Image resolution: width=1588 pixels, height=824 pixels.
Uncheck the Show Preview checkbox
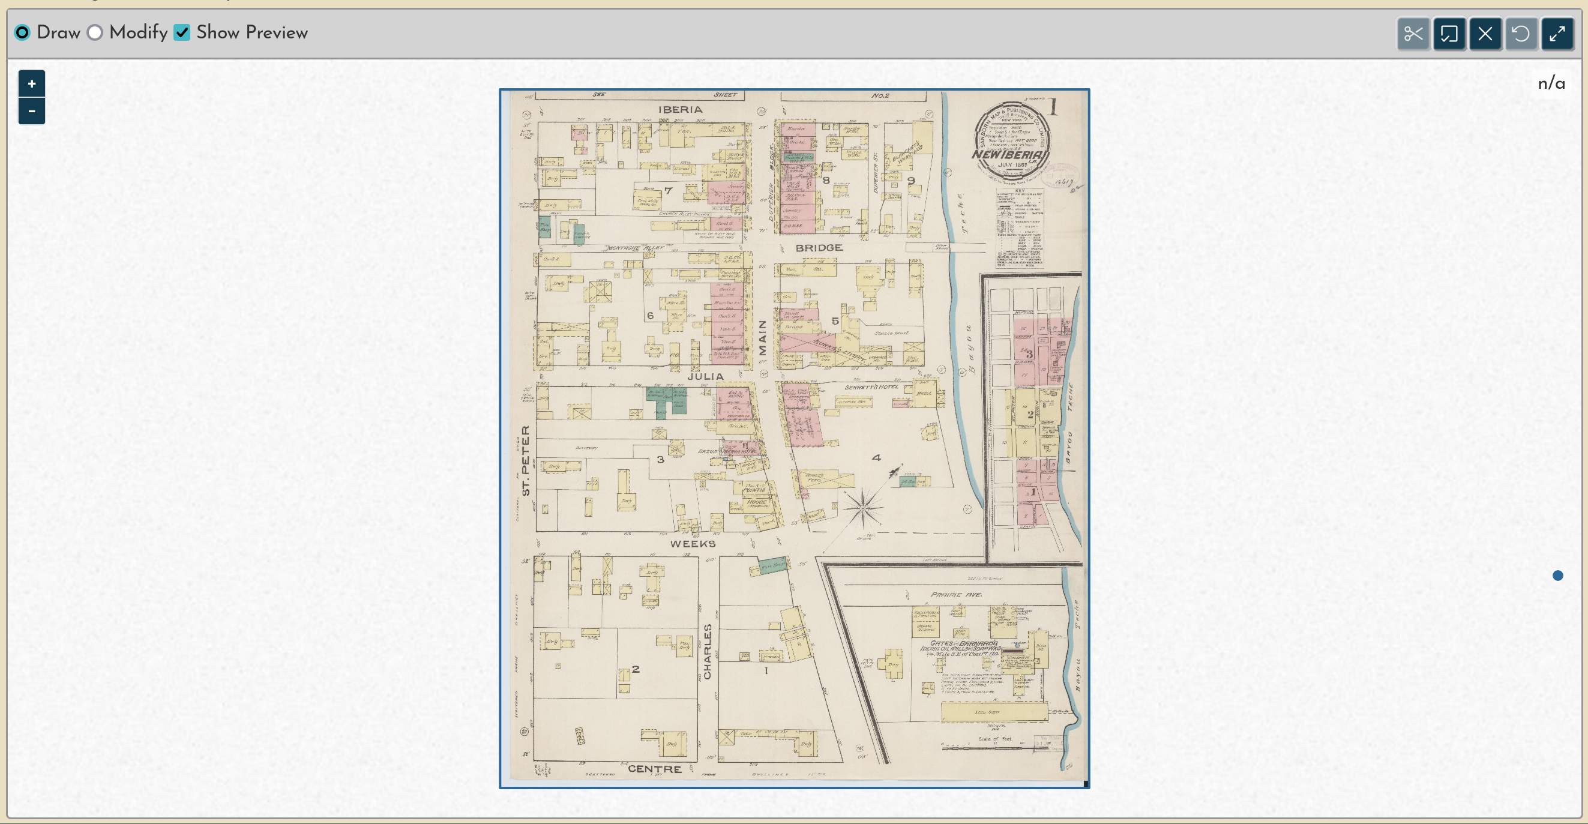click(182, 32)
